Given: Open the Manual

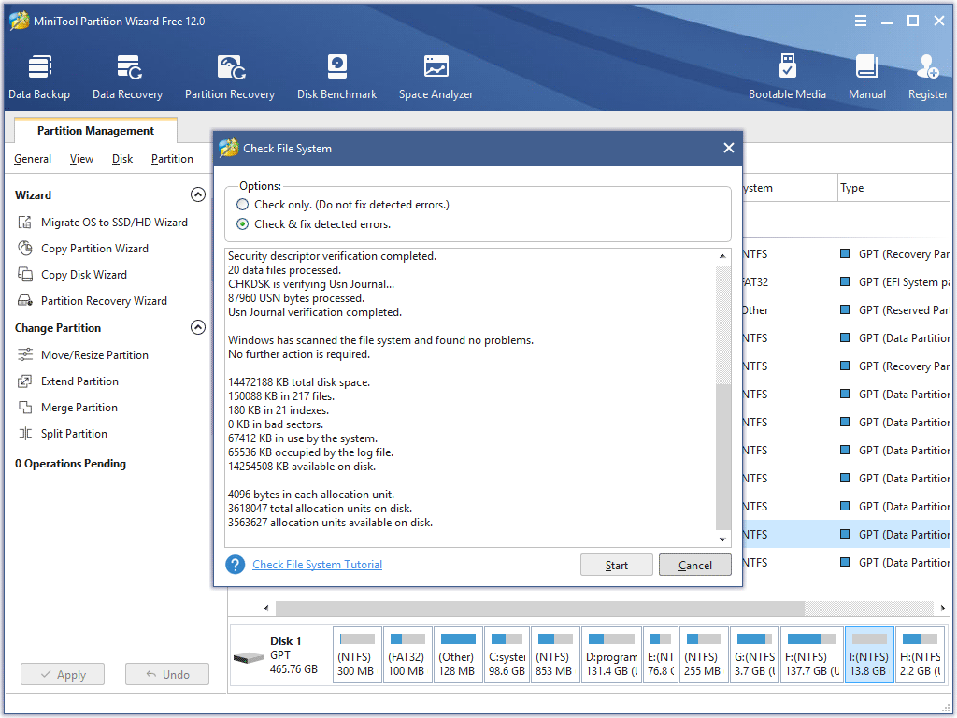Looking at the screenshot, I should coord(866,75).
